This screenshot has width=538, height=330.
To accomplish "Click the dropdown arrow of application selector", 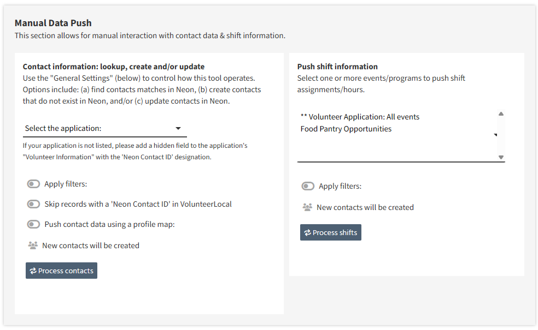I will tap(178, 129).
